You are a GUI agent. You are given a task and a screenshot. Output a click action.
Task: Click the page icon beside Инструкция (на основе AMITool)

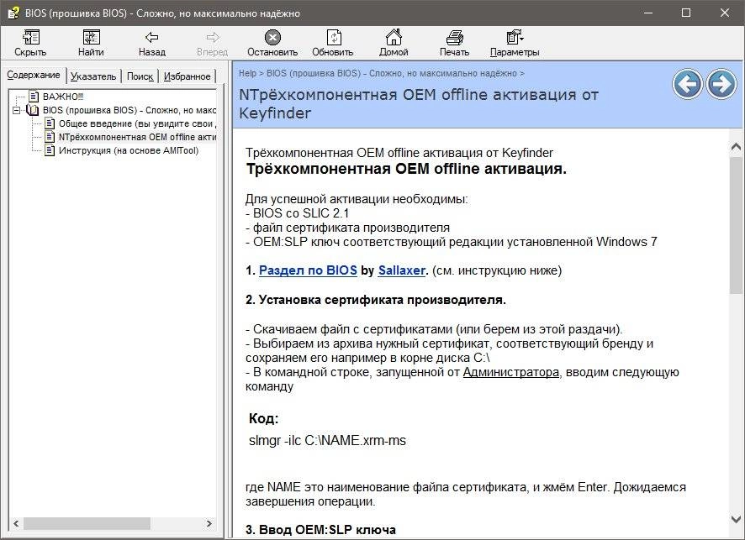(50, 150)
